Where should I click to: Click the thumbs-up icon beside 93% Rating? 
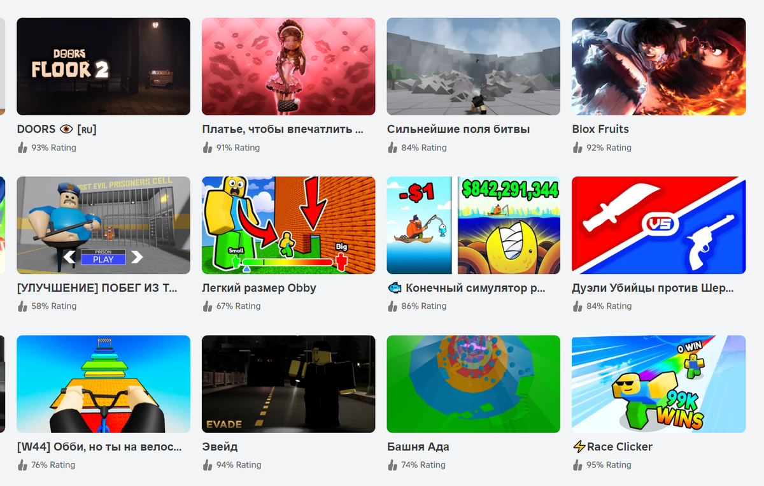click(23, 148)
